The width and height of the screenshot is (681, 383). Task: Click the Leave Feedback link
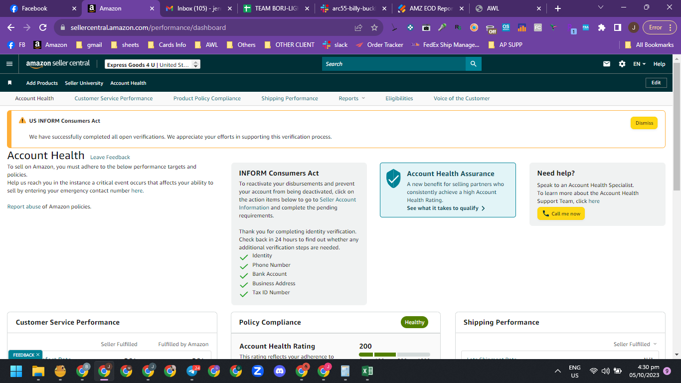point(110,157)
